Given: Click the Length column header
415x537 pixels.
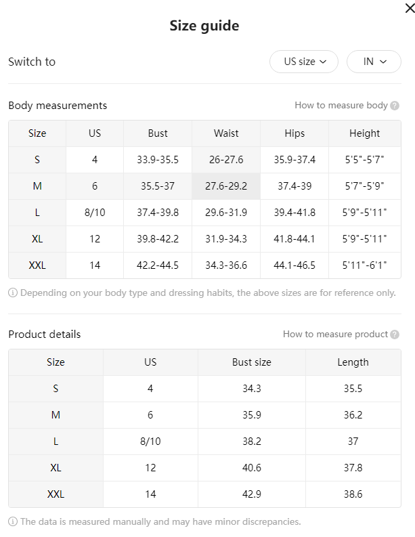Looking at the screenshot, I should coord(353,362).
